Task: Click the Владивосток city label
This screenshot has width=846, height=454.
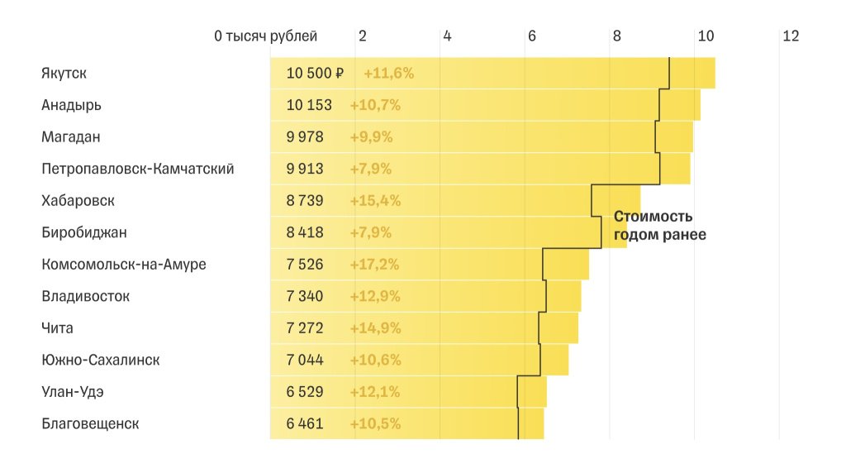Action: tap(85, 296)
